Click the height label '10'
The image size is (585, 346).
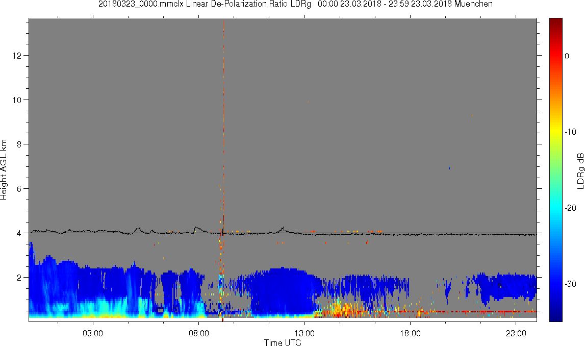click(17, 100)
